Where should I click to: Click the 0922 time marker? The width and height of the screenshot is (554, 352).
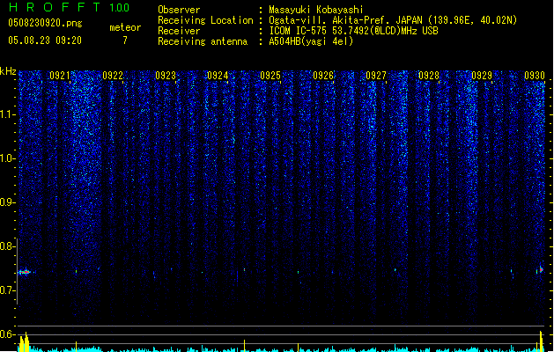click(113, 76)
